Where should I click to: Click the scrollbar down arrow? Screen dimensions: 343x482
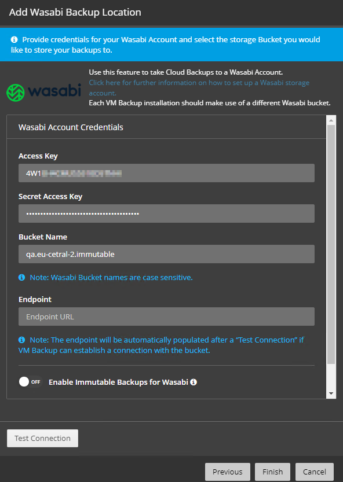332,393
